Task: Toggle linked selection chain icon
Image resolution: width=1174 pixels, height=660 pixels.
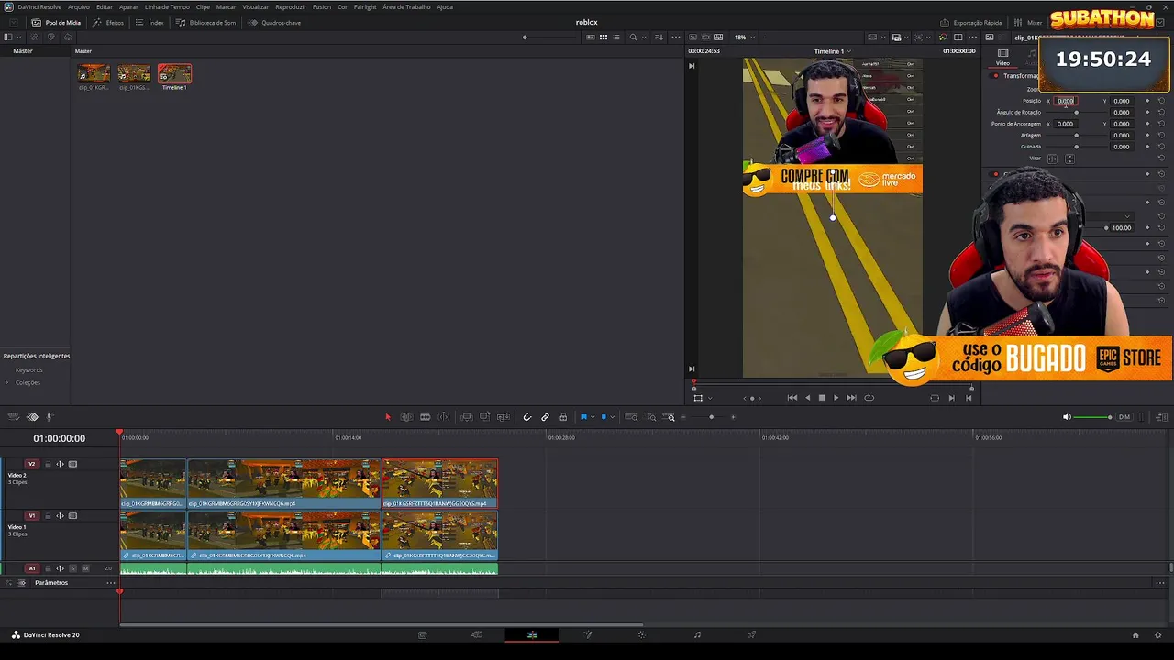Action: click(545, 417)
